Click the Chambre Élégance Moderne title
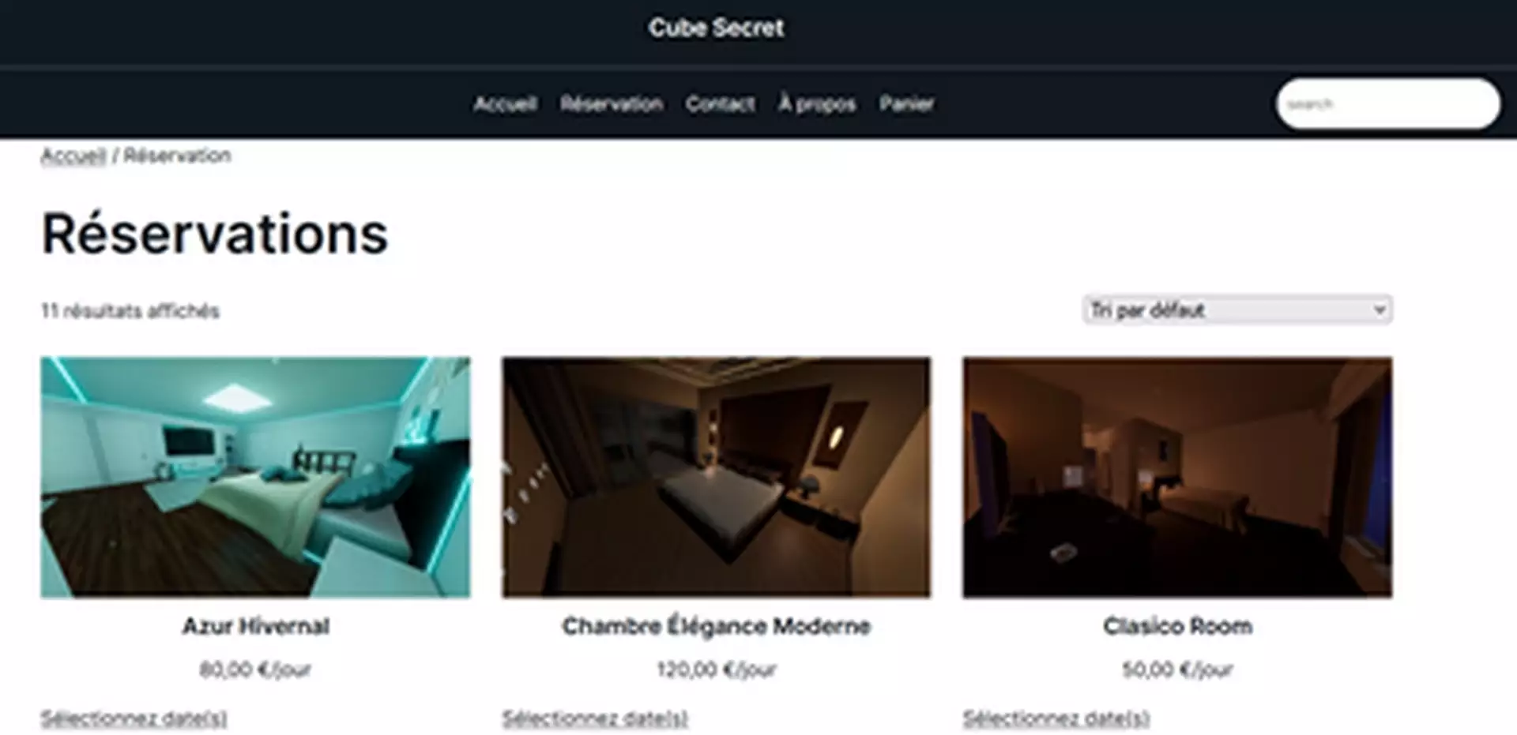The image size is (1517, 735). pos(716,626)
